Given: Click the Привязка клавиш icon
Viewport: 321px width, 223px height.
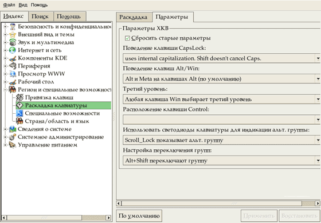Looking at the screenshot, I should pyautogui.click(x=19, y=98).
